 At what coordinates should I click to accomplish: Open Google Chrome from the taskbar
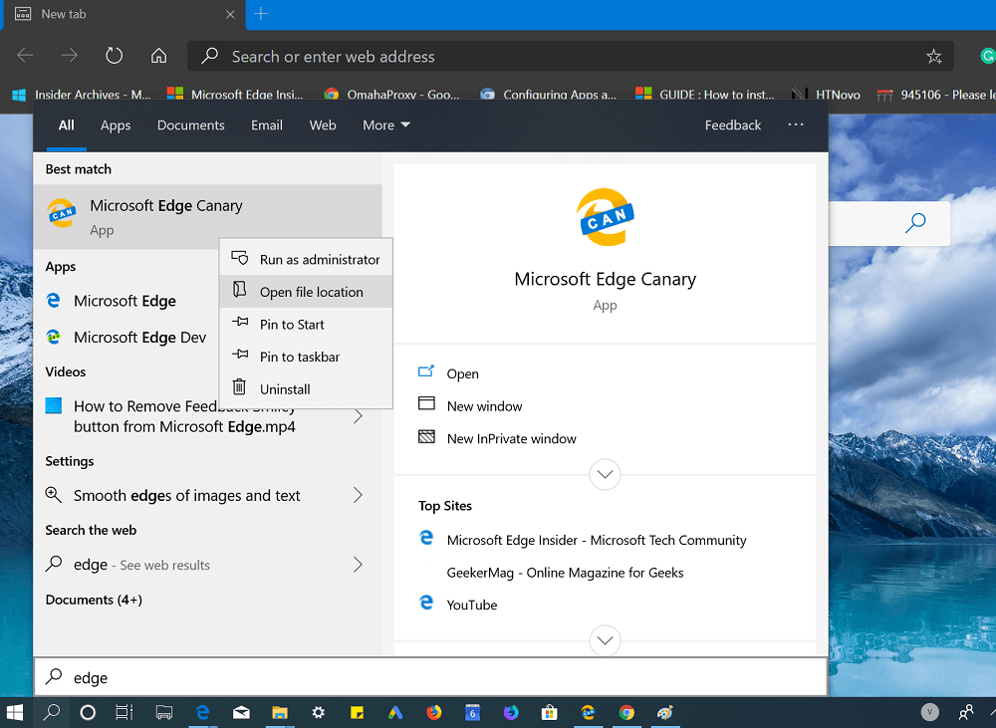tap(626, 712)
